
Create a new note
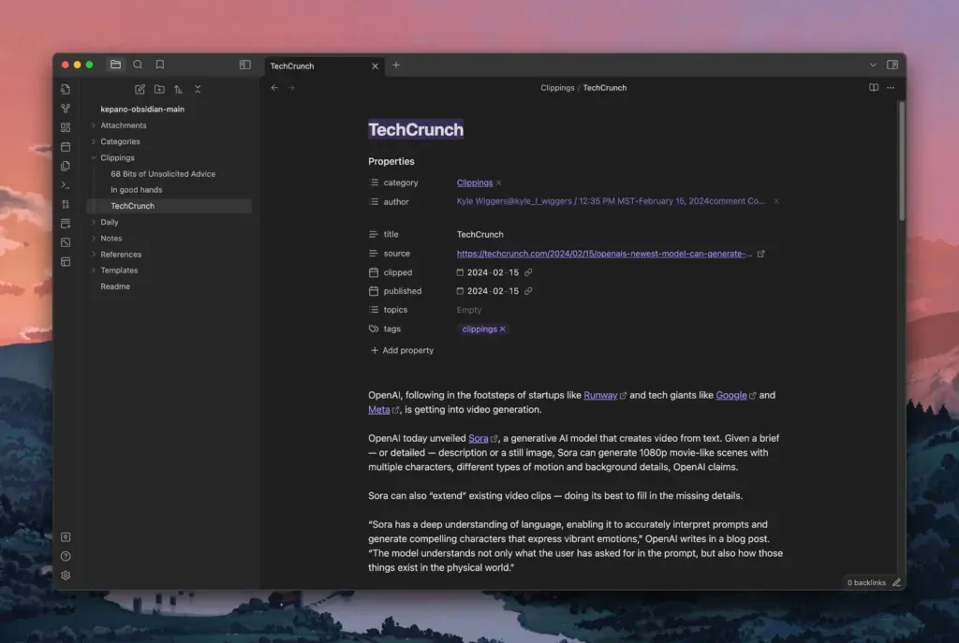[140, 89]
